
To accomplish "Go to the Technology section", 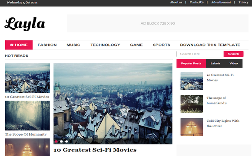I will [105, 45].
